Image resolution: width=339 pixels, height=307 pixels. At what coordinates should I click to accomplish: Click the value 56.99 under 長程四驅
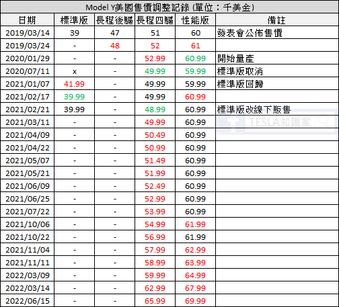pyautogui.click(x=155, y=237)
